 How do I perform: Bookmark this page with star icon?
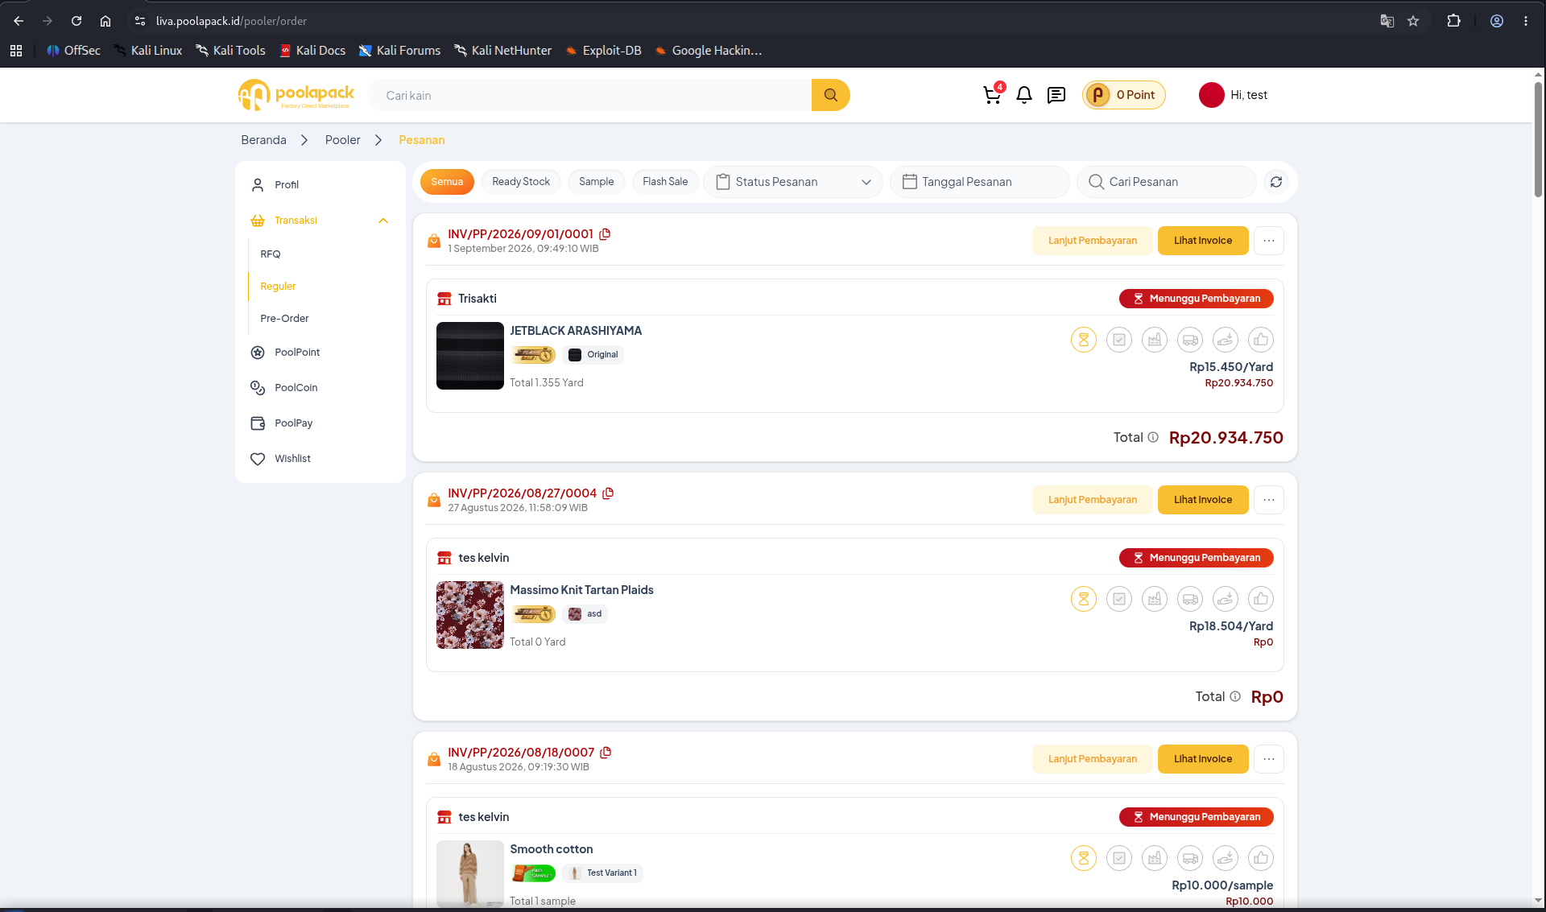point(1413,21)
